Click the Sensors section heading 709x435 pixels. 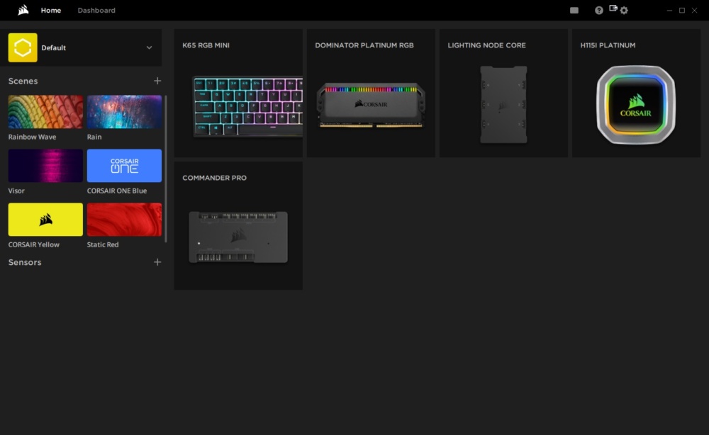pos(25,262)
